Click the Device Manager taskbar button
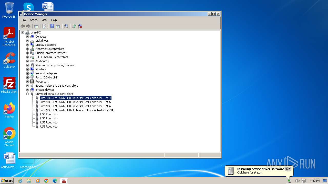328x184 pixels. click(64, 181)
